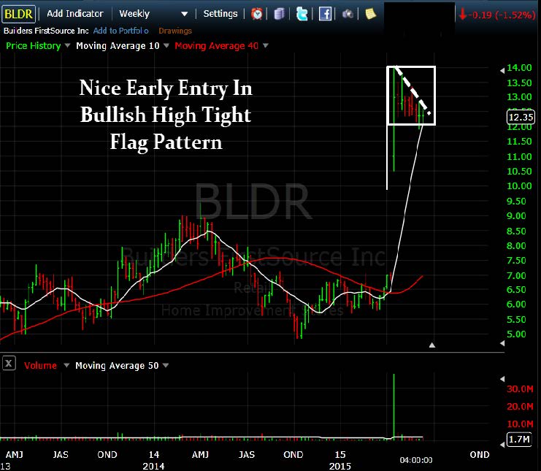Expand the Price History dropdown arrow
541x471 pixels.
click(67, 45)
